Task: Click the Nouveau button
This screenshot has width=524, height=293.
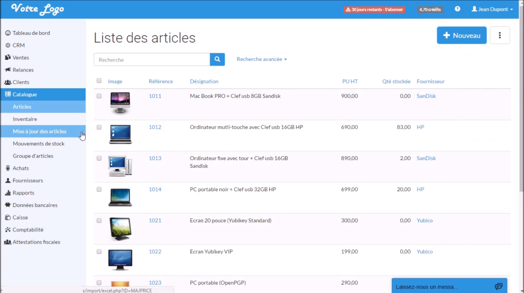Action: coord(461,35)
